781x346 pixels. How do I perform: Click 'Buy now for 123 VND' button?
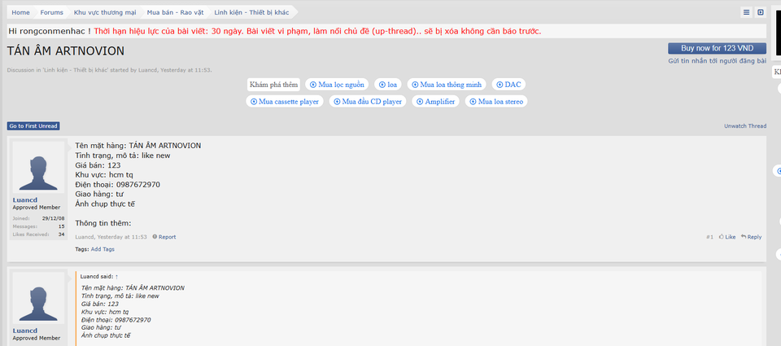click(x=718, y=48)
